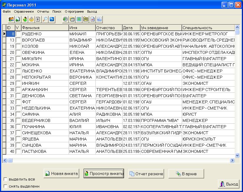Check the row checkbox for РУДЕНКО
The width and height of the screenshot is (243, 192).
(x=18, y=34)
